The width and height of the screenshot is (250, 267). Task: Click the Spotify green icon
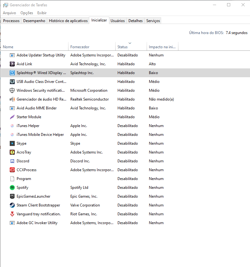point(12,188)
